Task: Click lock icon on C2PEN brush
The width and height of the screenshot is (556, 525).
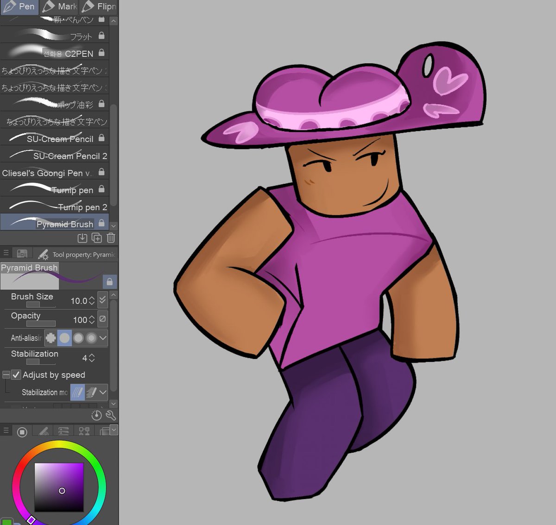Action: pyautogui.click(x=101, y=52)
